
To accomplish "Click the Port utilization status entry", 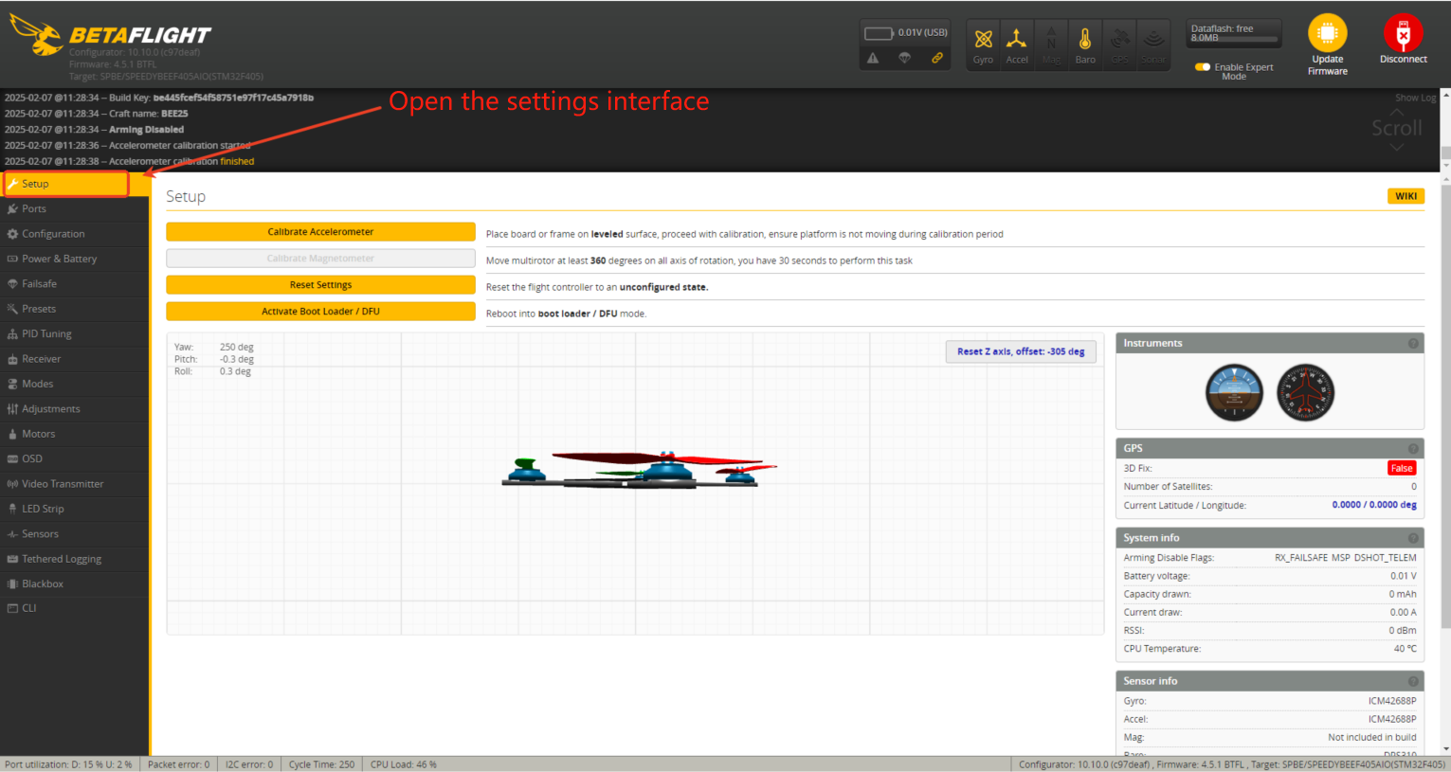I will point(68,764).
